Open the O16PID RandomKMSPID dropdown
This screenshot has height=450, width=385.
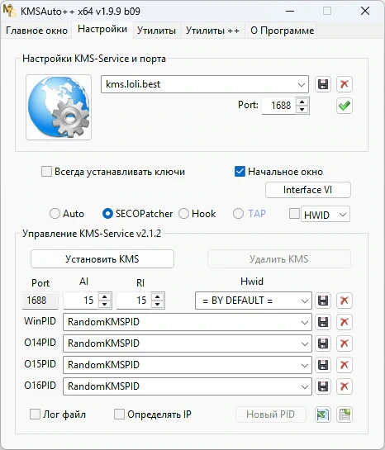tap(304, 387)
